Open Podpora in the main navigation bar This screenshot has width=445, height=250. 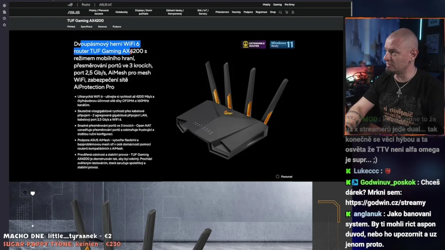(x=248, y=12)
